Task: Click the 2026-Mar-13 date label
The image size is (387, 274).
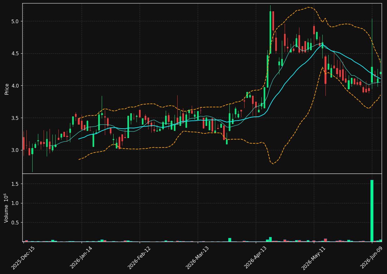Action: [197, 258]
